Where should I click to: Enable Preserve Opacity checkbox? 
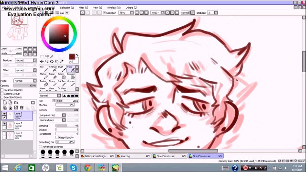pos(2,90)
